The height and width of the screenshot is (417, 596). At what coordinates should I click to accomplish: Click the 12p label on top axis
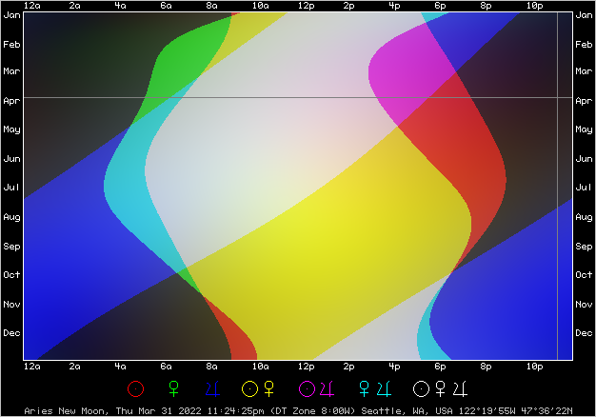pyautogui.click(x=306, y=6)
